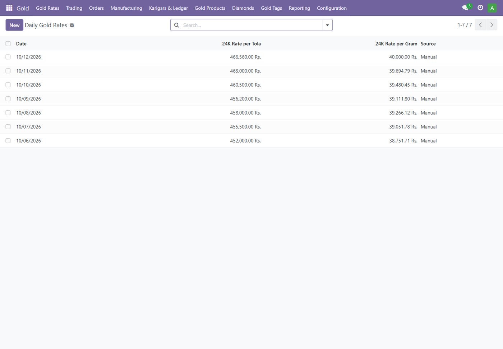Sort by the Date column header
The width and height of the screenshot is (503, 349).
pyautogui.click(x=21, y=44)
